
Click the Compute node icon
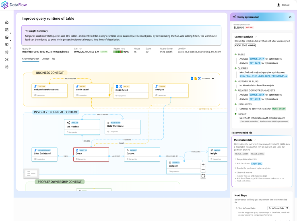(170, 163)
